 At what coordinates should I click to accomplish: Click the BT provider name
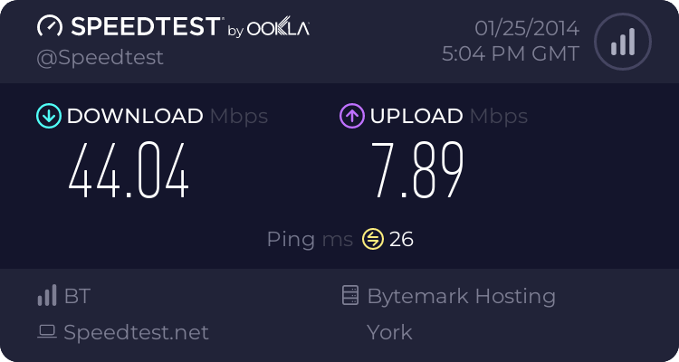pyautogui.click(x=78, y=296)
